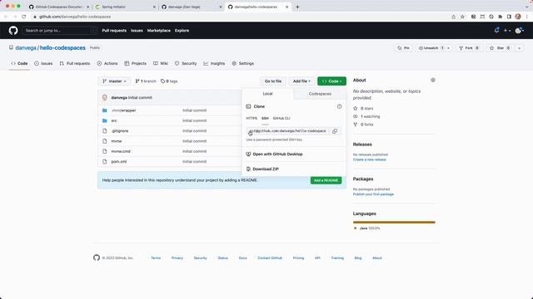The width and height of the screenshot is (533, 299).
Task: Choose the GitHub CLI clone option
Action: click(281, 118)
